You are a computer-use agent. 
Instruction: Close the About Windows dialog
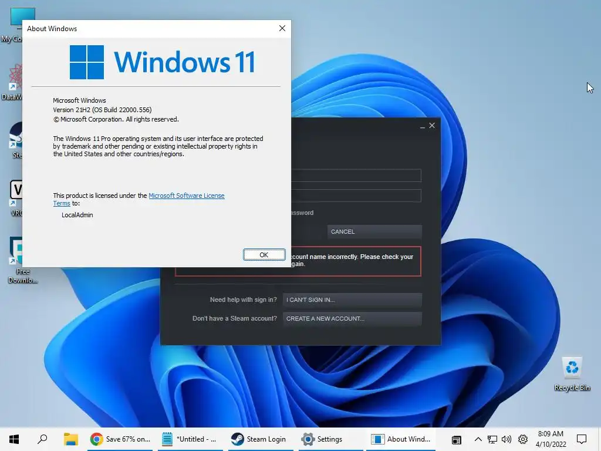pyautogui.click(x=282, y=28)
